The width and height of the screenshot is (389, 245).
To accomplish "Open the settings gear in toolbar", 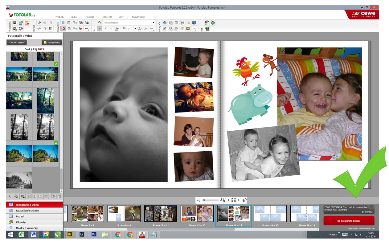I will [21, 29].
